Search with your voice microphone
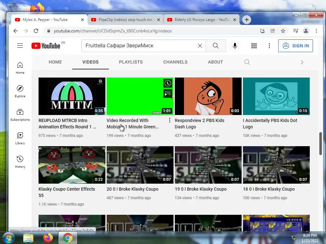 click(235, 46)
